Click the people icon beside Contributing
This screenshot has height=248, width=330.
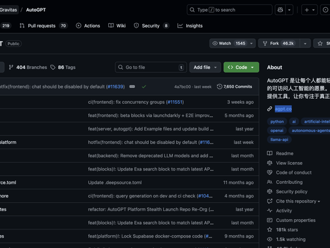click(x=269, y=182)
